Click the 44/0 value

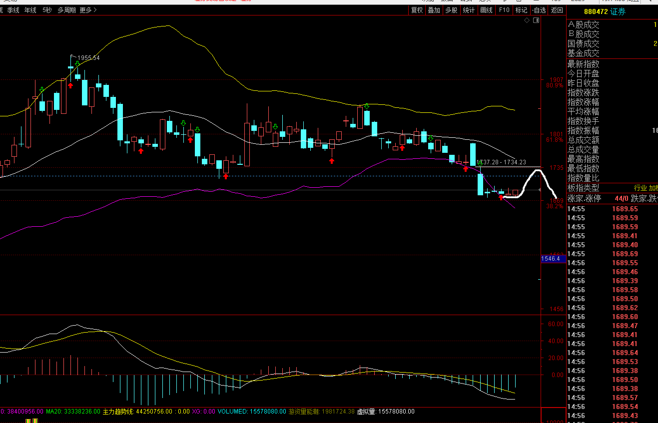coord(622,198)
